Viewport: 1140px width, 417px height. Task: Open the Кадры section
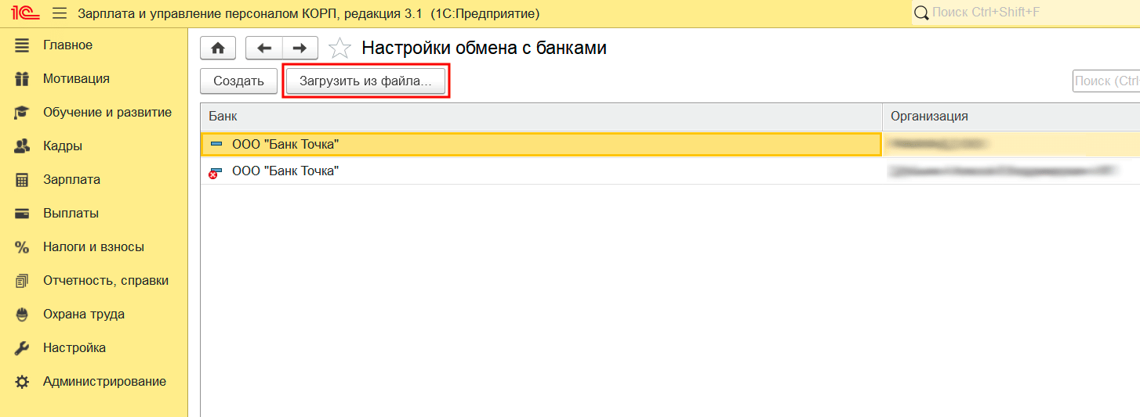pos(63,146)
